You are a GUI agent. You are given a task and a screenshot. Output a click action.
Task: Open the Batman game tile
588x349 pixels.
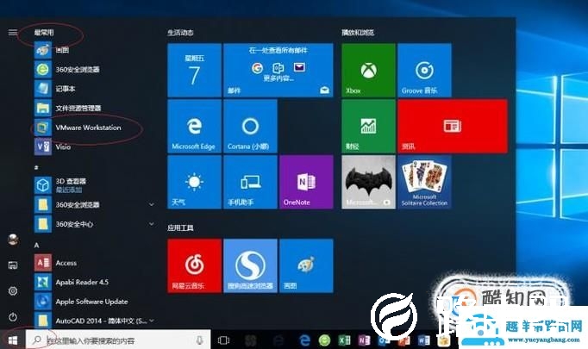368,182
